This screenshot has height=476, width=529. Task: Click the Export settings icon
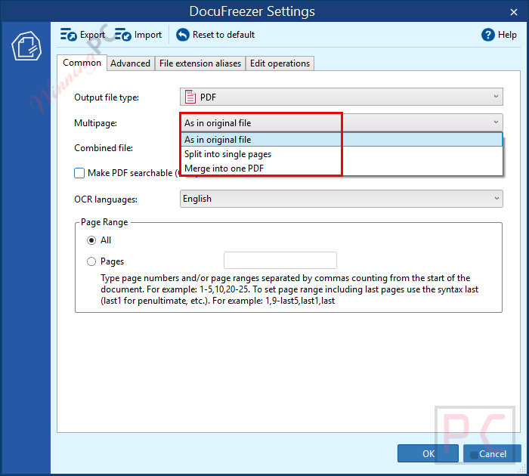point(69,35)
